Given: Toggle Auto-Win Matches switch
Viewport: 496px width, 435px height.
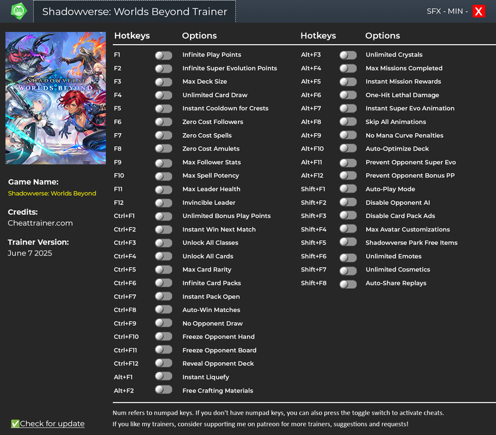Looking at the screenshot, I should pos(163,310).
